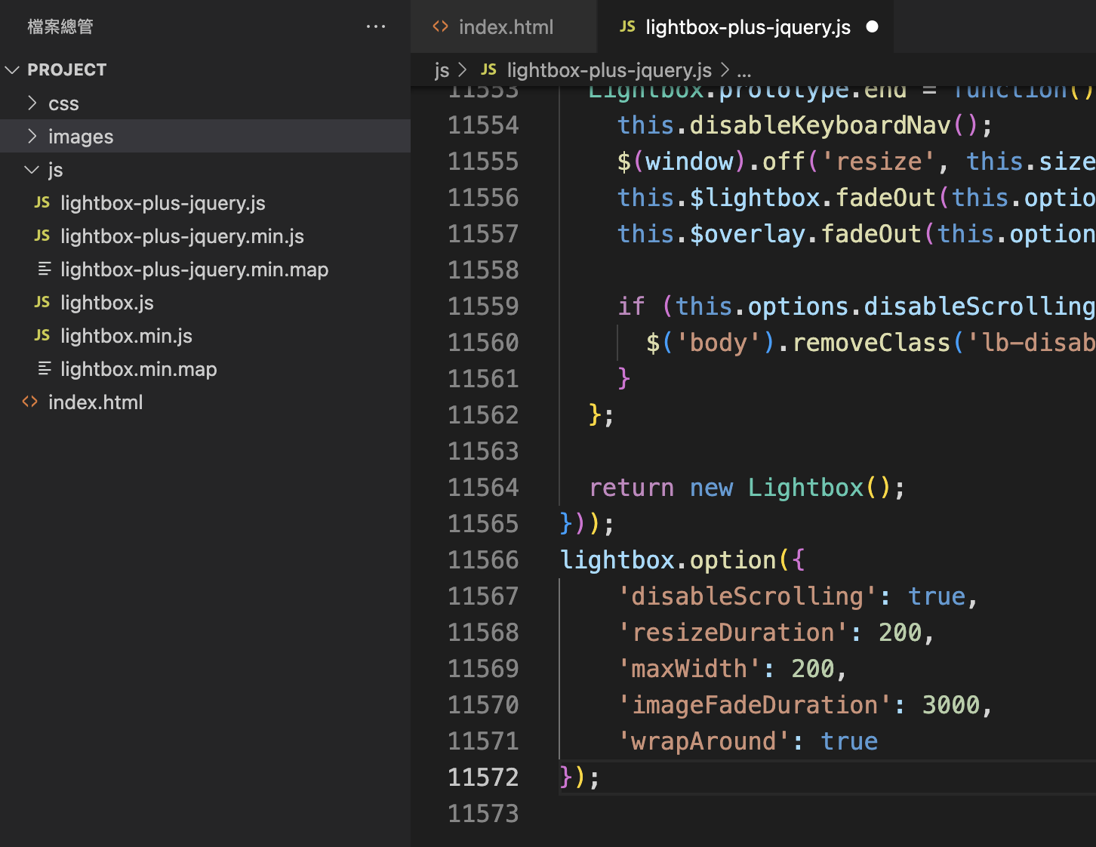
Task: Place cursor at closing }); on line 11572
Action: pos(580,778)
